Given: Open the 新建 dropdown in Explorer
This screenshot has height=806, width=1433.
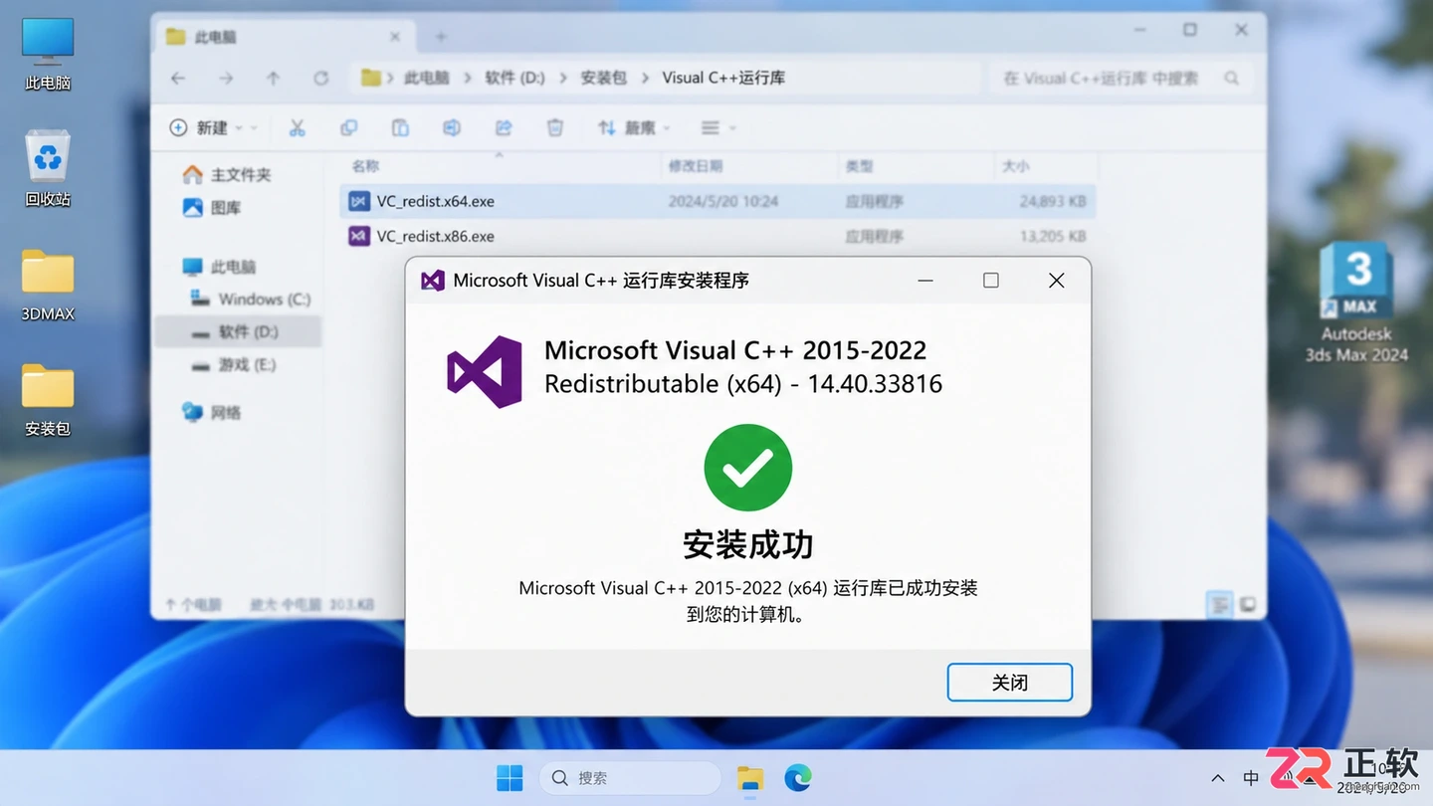Looking at the screenshot, I should [212, 127].
